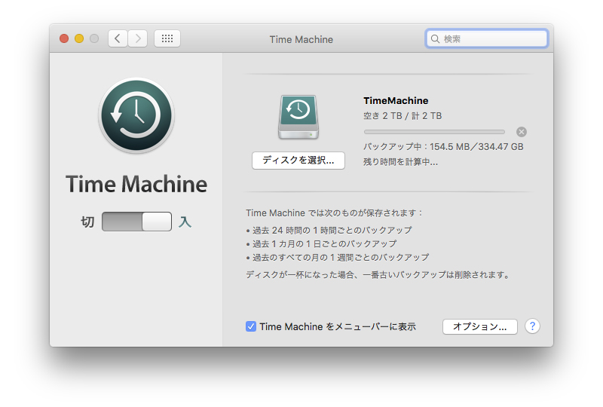The height and width of the screenshot is (407, 603).
Task: Click the Time Machine では次のものが保存されます line
Action: click(x=334, y=213)
